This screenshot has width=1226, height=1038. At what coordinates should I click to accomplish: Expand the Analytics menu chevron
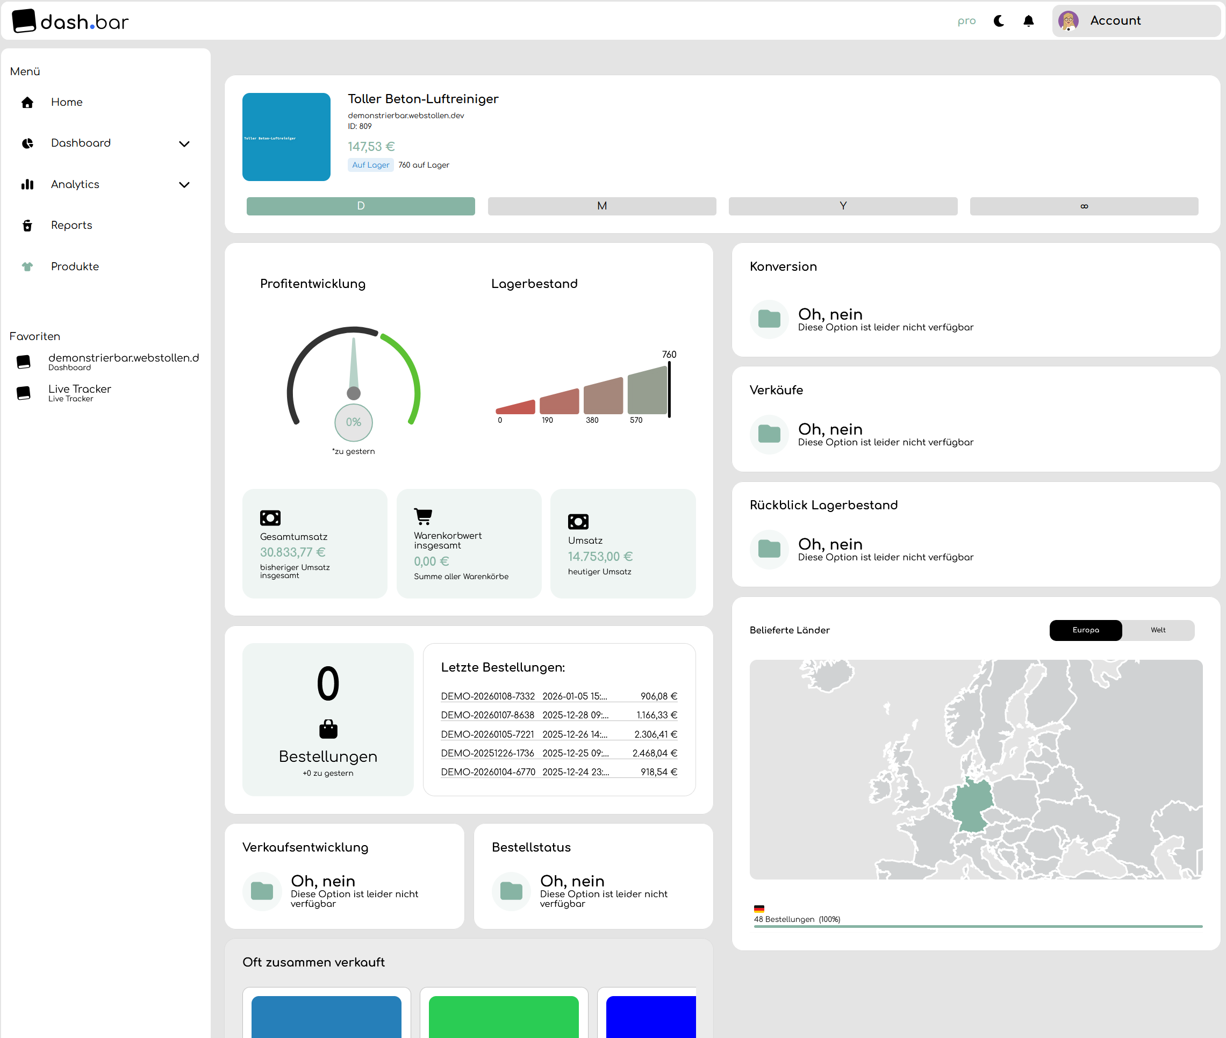pos(184,185)
